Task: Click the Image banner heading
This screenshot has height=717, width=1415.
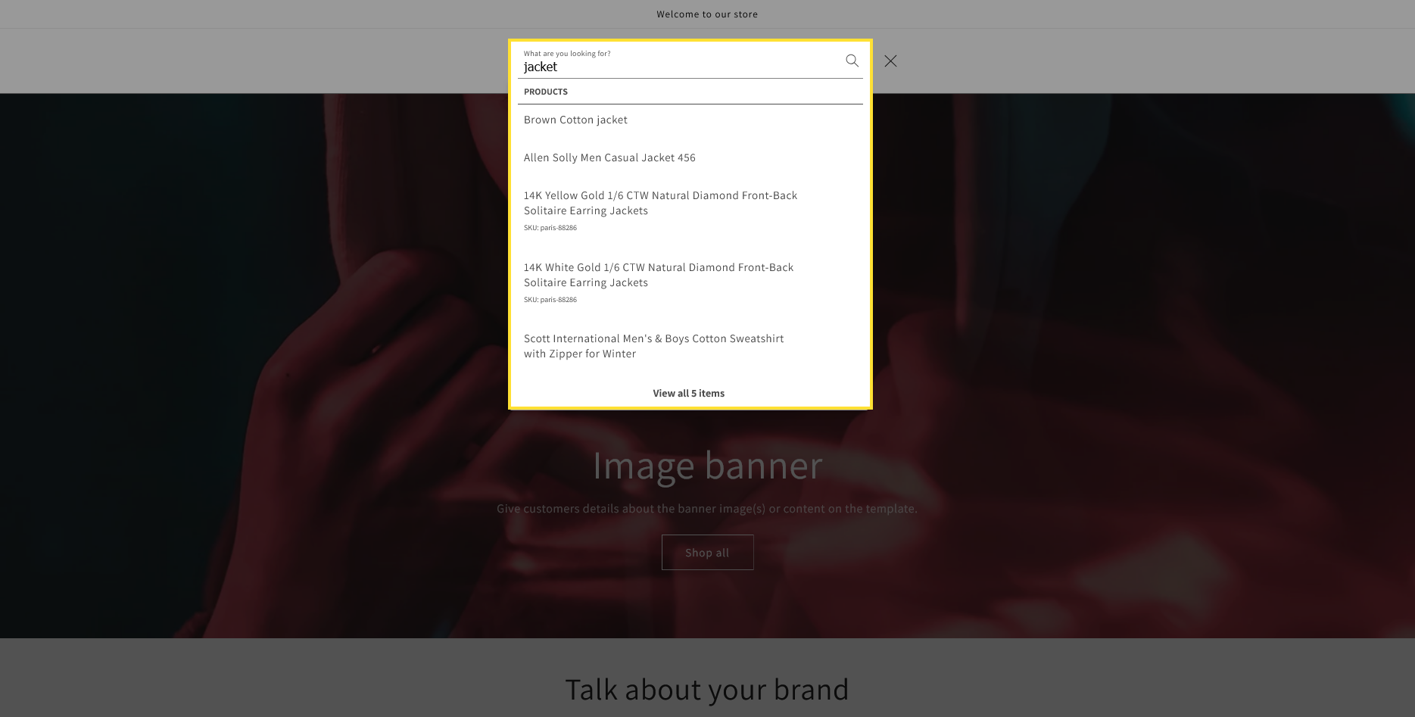Action: click(706, 465)
